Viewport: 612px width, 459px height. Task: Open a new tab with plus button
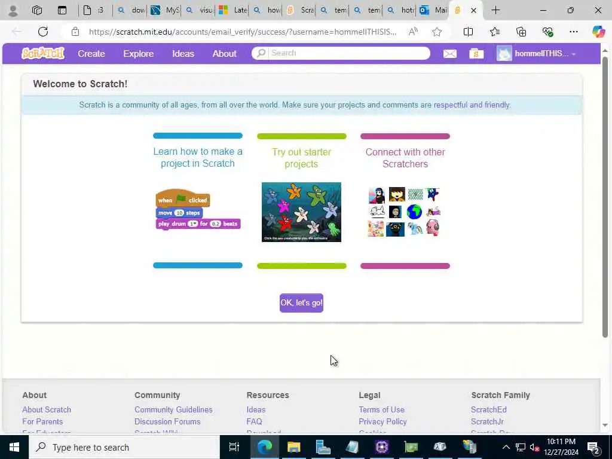pos(495,11)
